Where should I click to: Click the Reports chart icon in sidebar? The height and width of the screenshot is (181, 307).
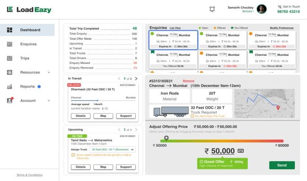click(x=10, y=87)
